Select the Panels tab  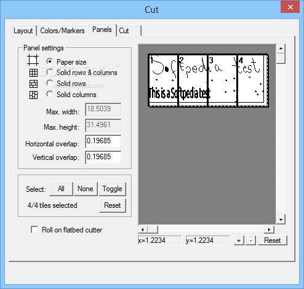[x=102, y=30]
